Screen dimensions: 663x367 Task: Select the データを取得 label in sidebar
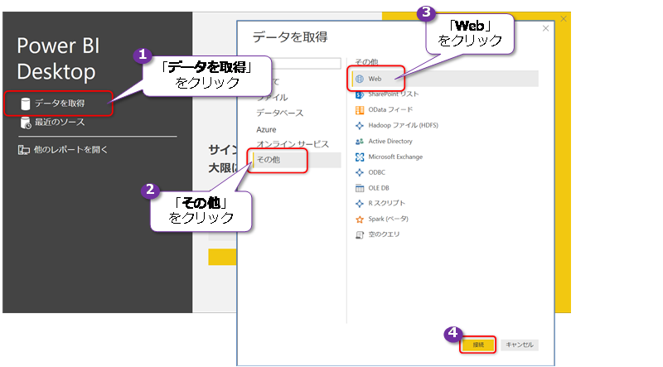(60, 104)
